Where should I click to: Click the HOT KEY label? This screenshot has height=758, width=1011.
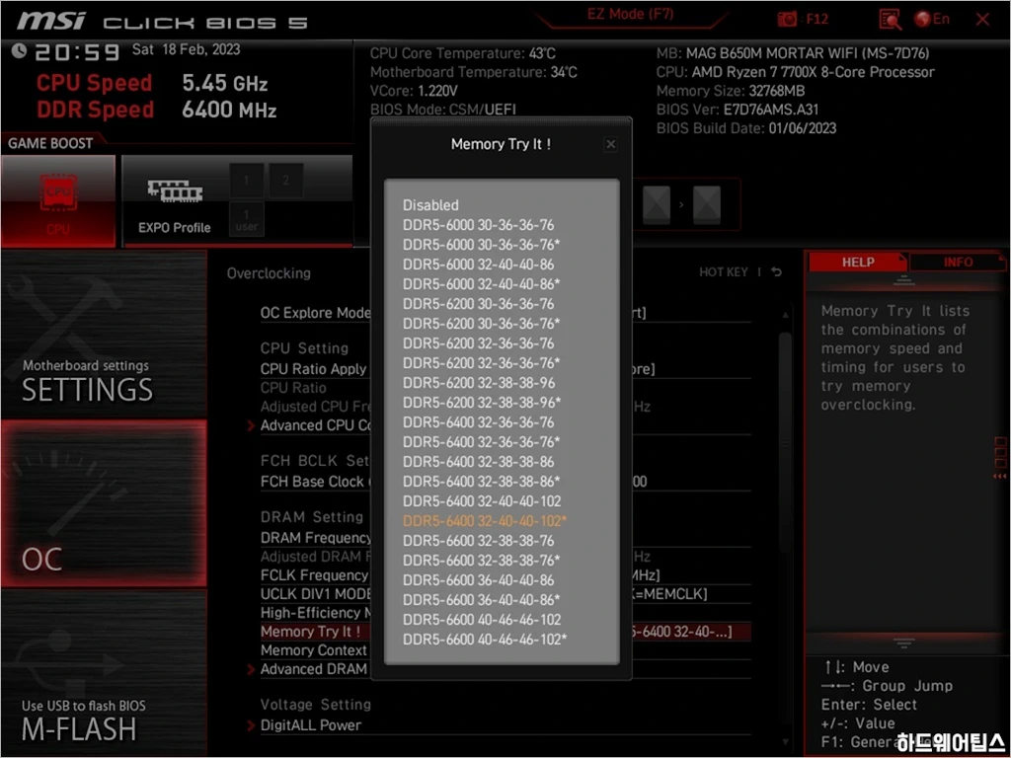[724, 272]
